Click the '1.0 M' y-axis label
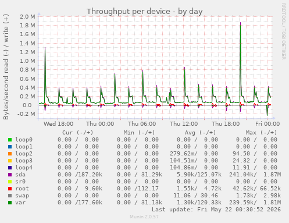 pos(27,61)
